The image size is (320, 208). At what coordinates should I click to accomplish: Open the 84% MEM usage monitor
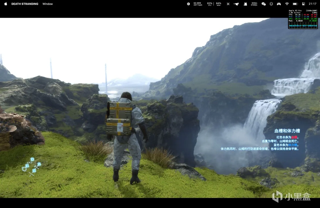[218, 4]
